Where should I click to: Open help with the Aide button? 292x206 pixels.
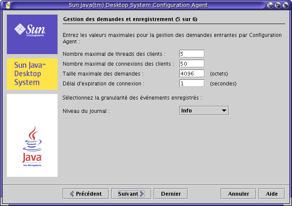(272, 194)
